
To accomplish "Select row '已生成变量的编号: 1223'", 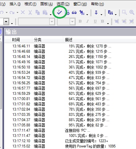I will click(70, 141).
